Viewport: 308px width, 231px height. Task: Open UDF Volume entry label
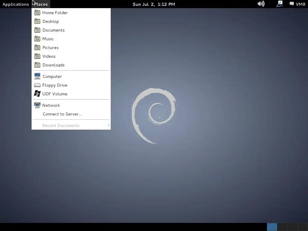click(55, 94)
